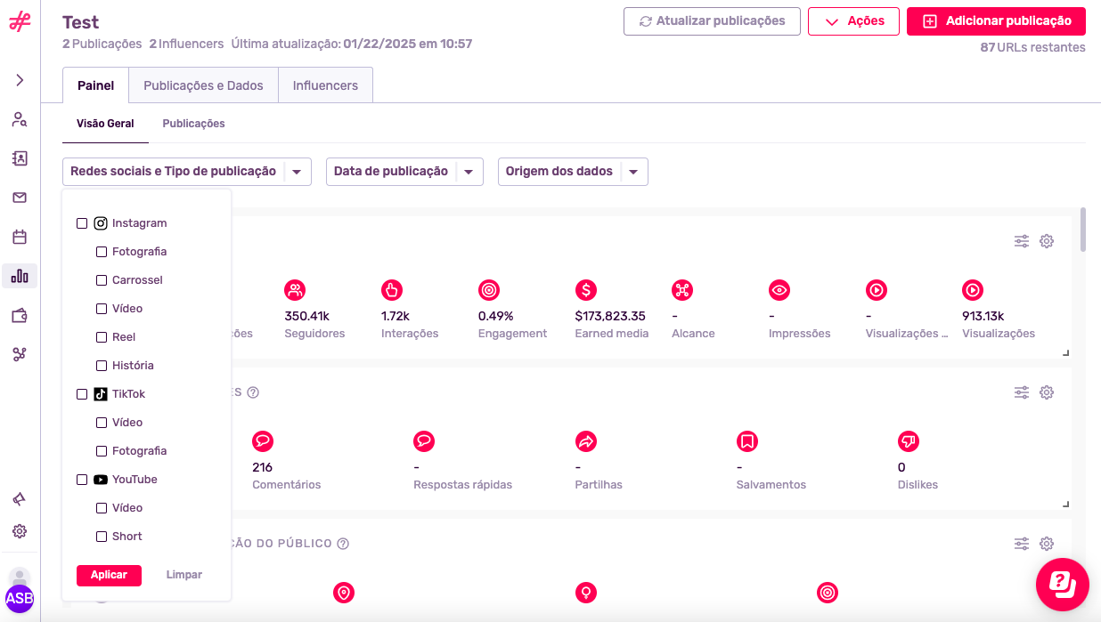Viewport: 1101px width, 622px height.
Task: Open sliders filter icon of interactions card
Action: [x=1022, y=392]
